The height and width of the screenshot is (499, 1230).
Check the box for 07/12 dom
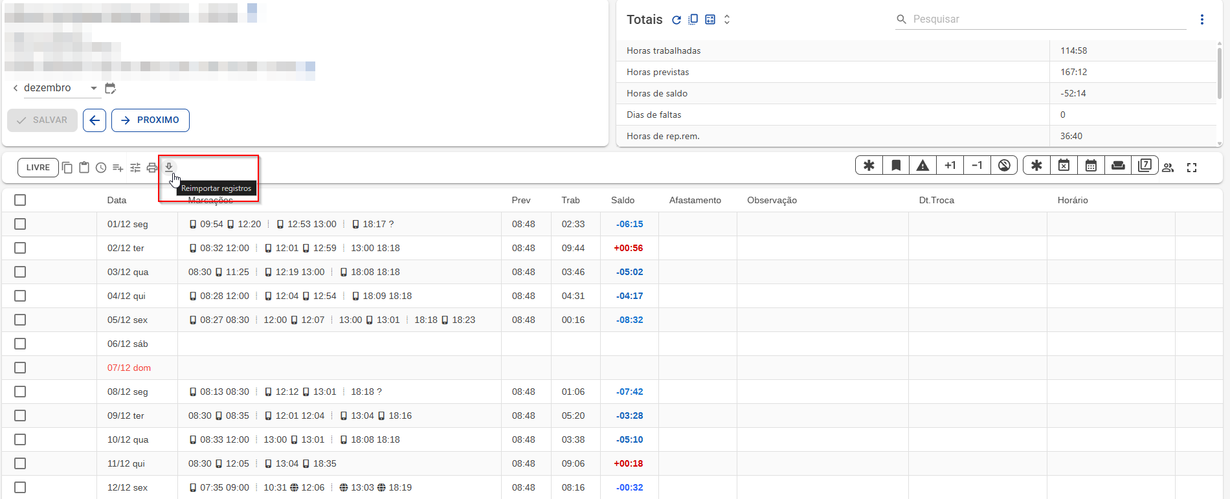(20, 368)
